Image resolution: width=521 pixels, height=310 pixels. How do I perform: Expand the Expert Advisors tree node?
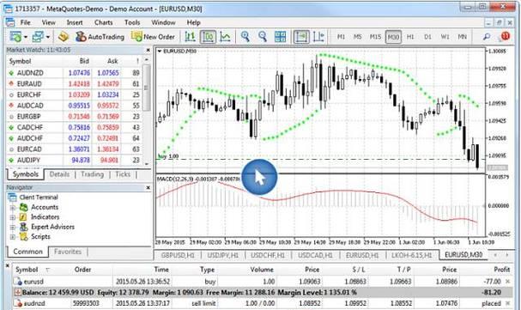point(13,228)
